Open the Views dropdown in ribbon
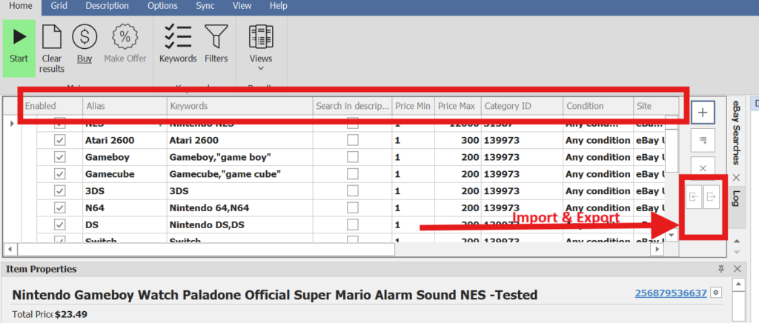 pyautogui.click(x=261, y=48)
